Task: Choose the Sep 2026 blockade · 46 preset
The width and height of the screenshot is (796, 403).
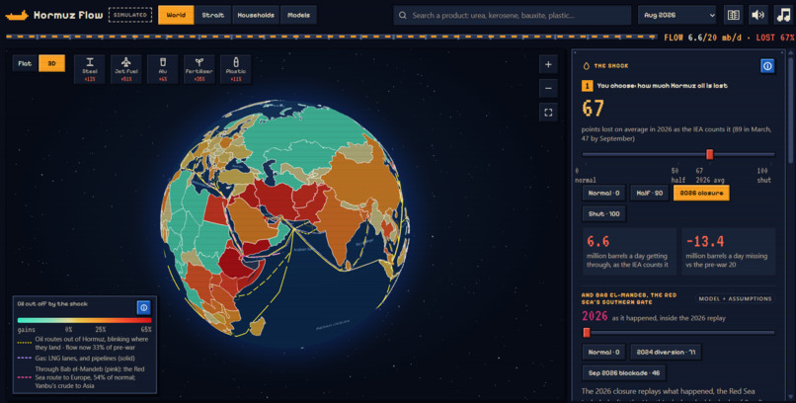Action: pos(624,373)
